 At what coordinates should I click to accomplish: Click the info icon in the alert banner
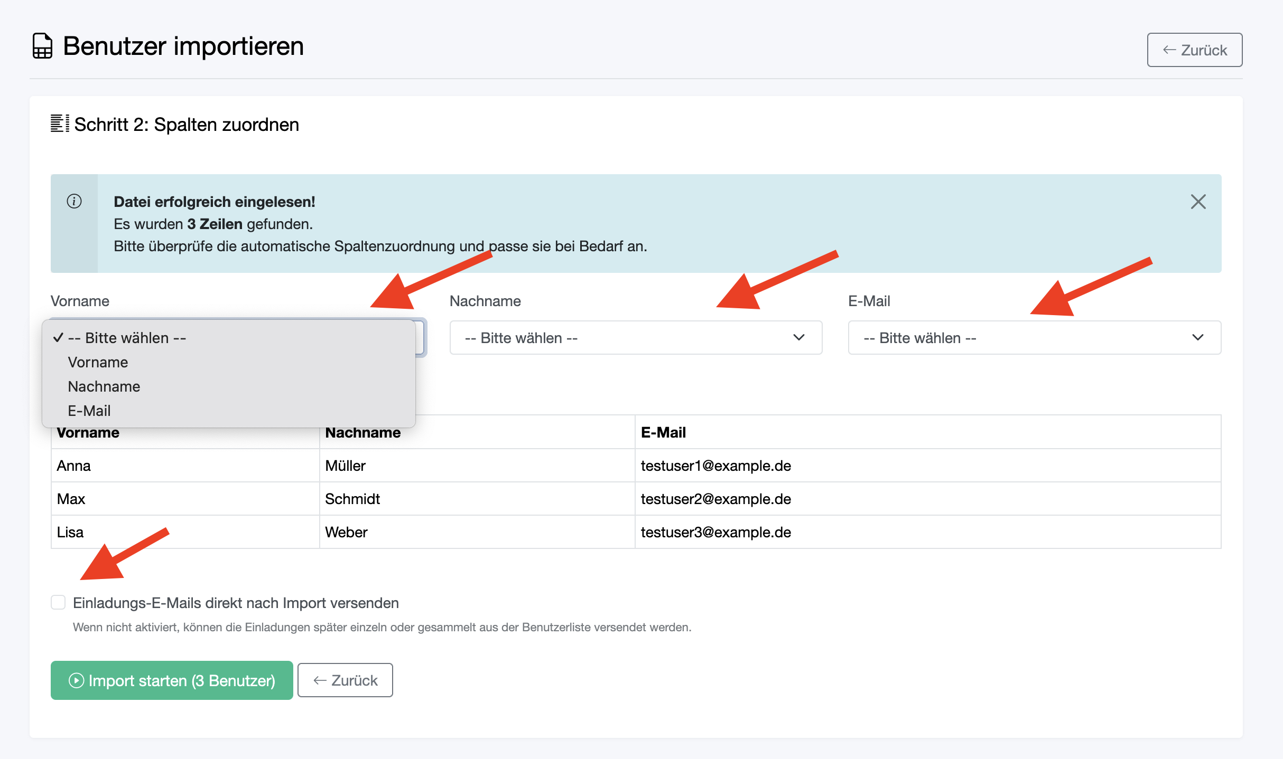(74, 201)
